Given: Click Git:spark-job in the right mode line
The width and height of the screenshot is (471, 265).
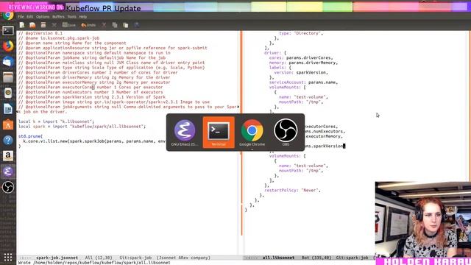Looking at the screenshot, I should coord(352,258).
